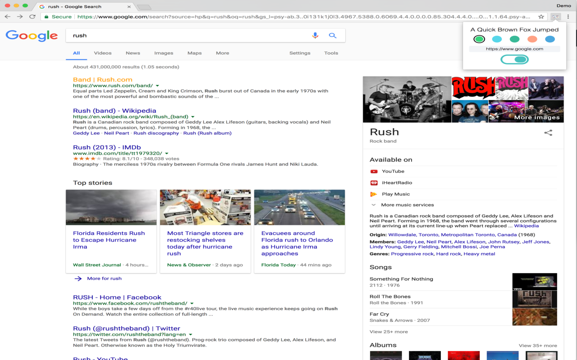Click the arrow icon beside More for rush
The image size is (577, 360).
78,279
